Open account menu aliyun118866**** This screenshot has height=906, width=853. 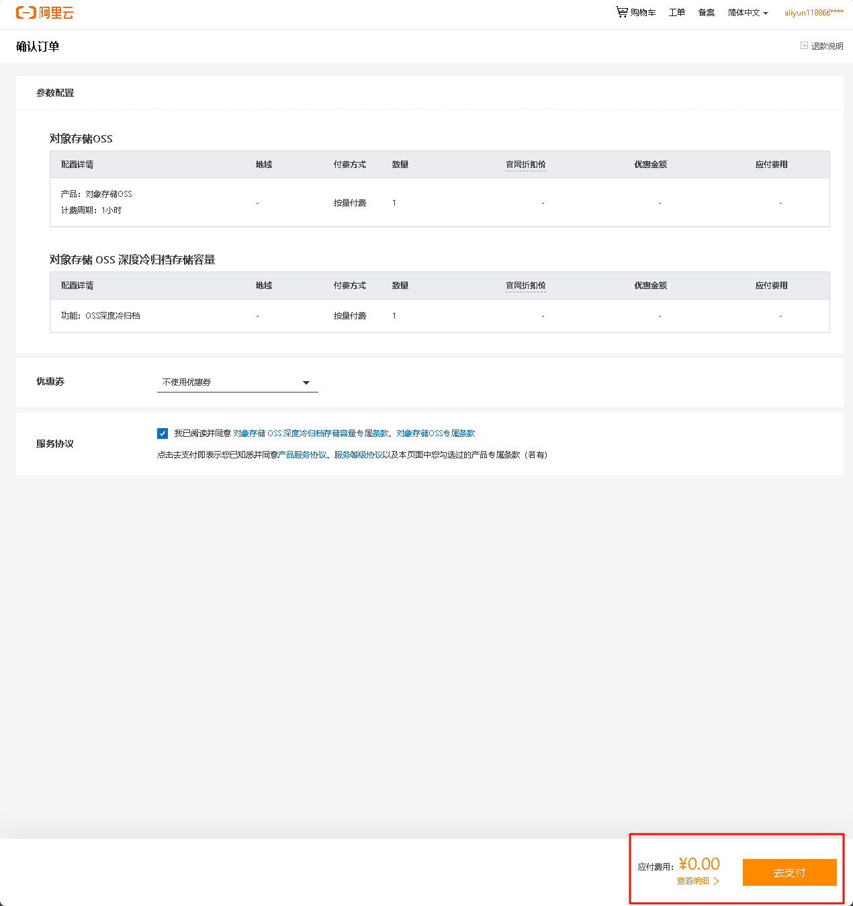click(814, 13)
